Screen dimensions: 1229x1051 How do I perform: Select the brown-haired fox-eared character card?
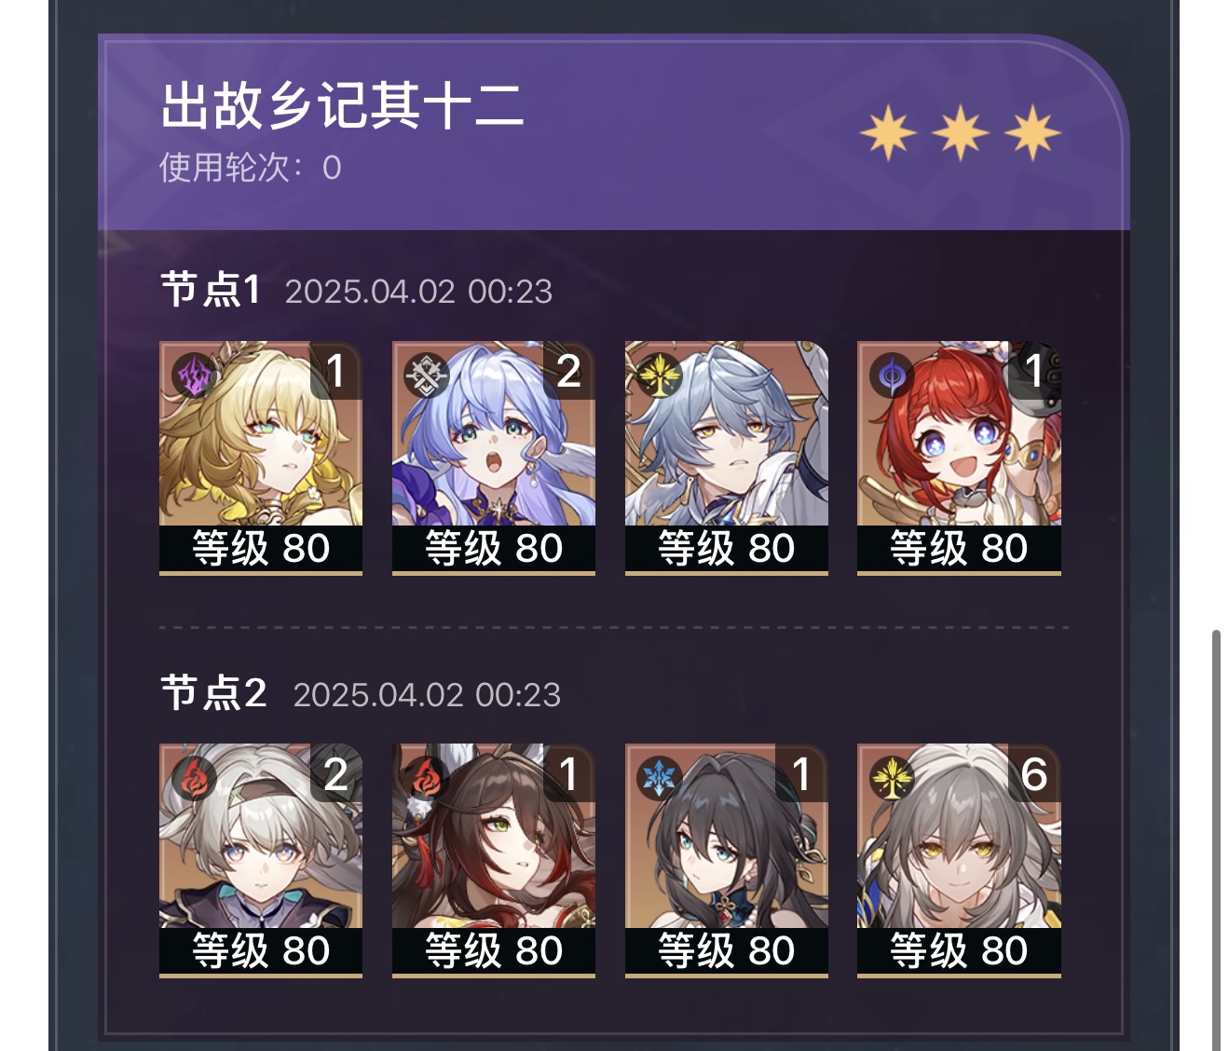494,861
